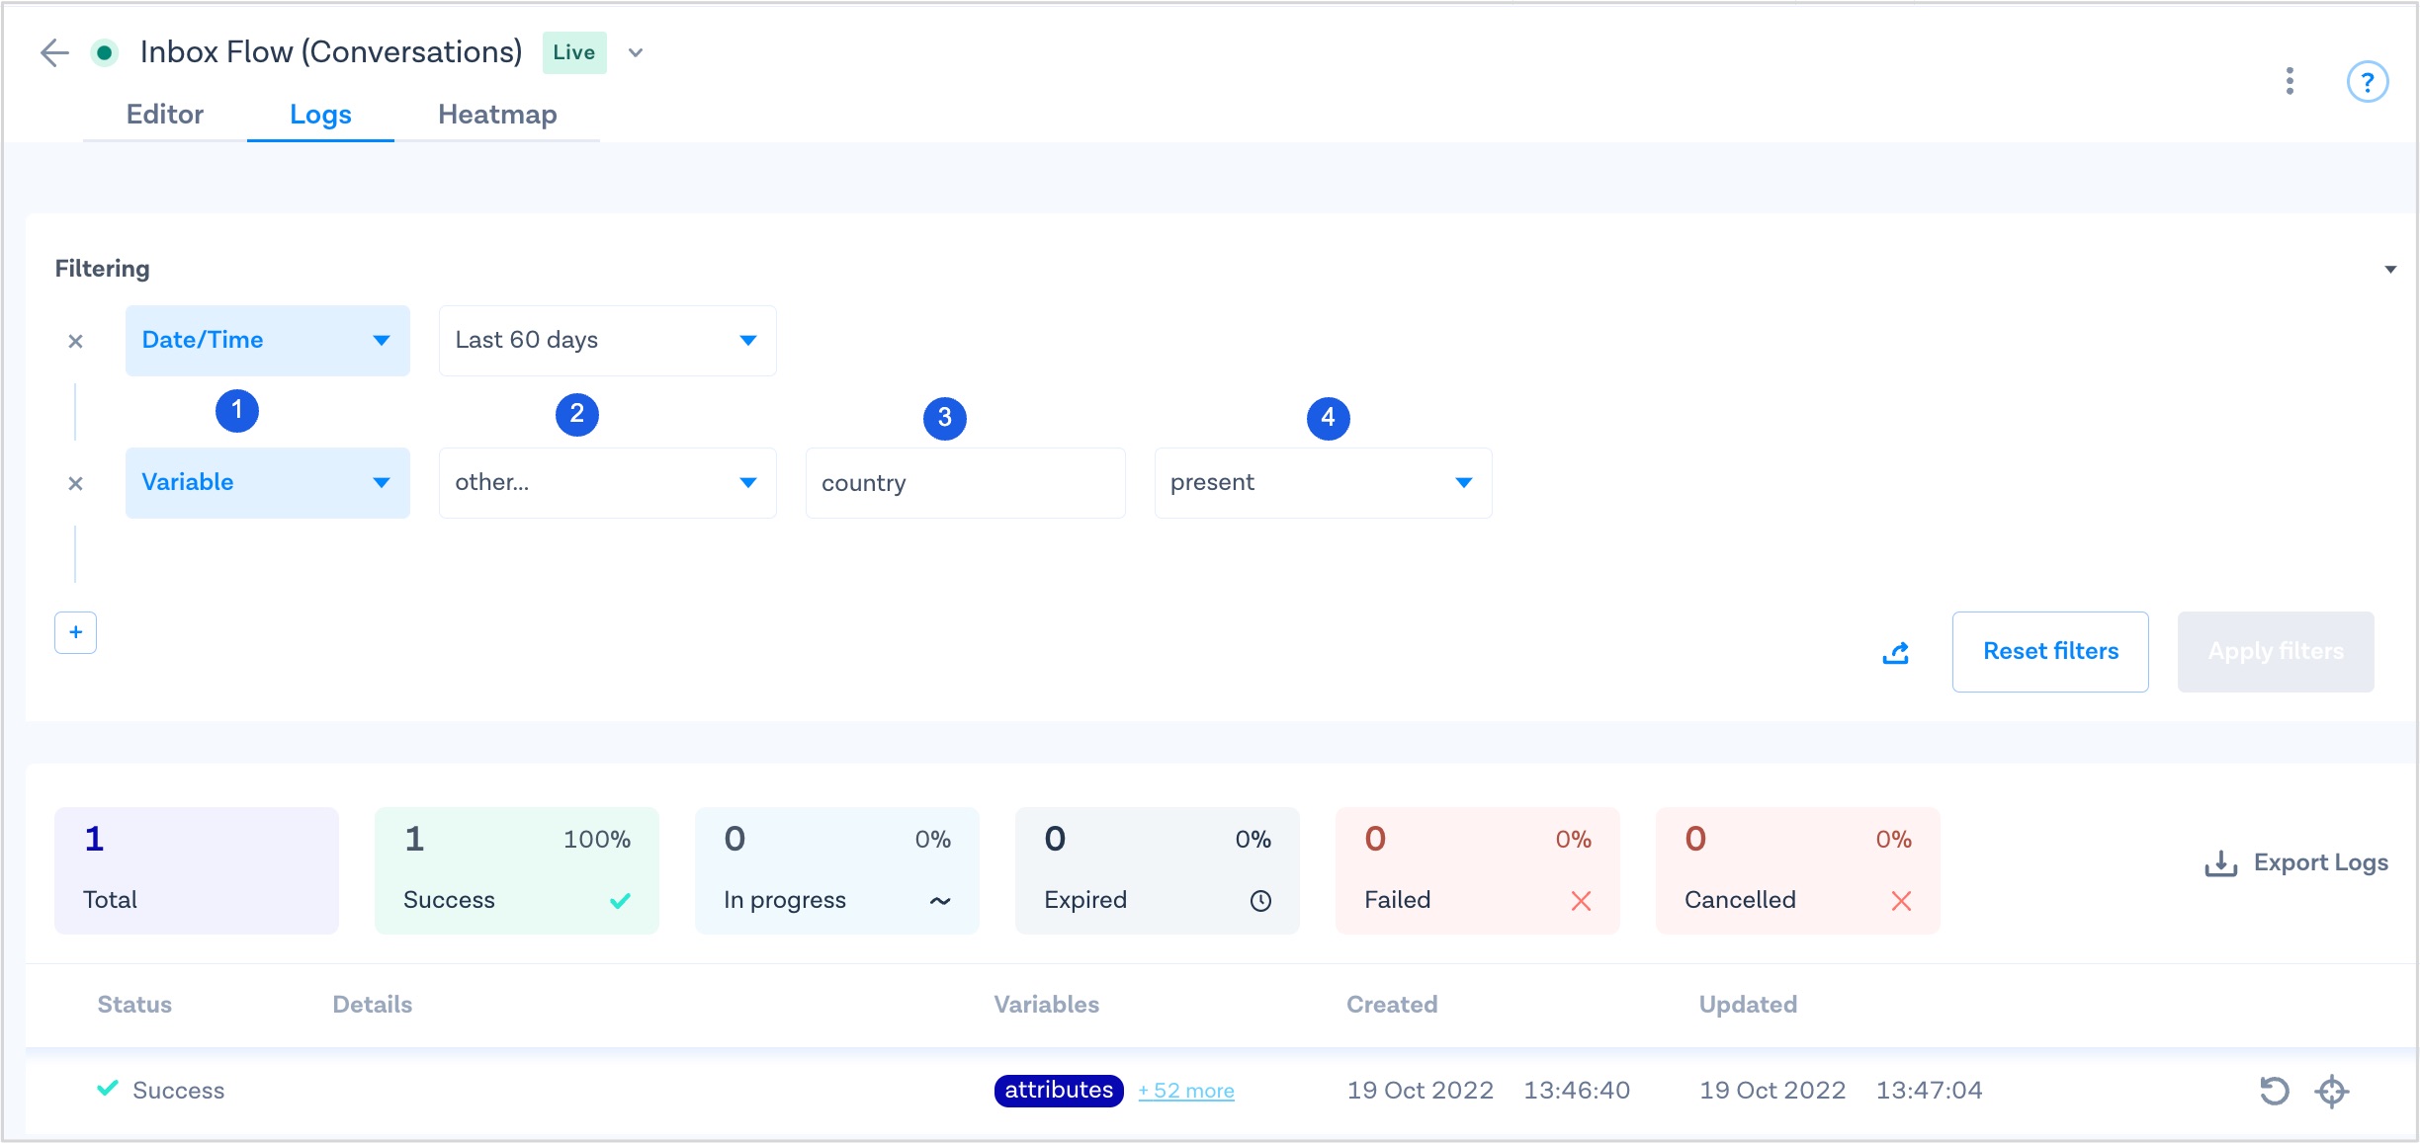Open the +52 more variables link
The width and height of the screenshot is (2420, 1143).
pyautogui.click(x=1186, y=1092)
